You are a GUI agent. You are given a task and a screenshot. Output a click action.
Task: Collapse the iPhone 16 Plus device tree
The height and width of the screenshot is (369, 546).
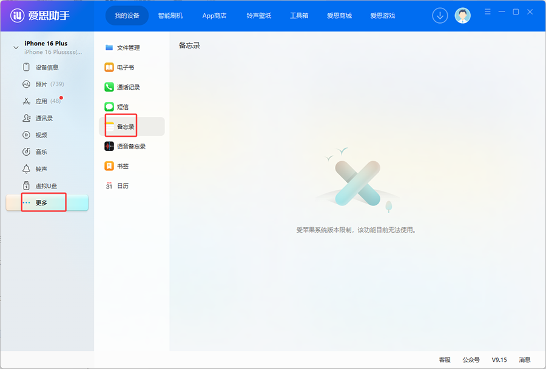(16, 47)
